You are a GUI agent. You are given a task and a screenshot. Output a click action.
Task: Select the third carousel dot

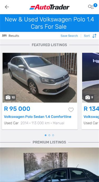click(53, 135)
